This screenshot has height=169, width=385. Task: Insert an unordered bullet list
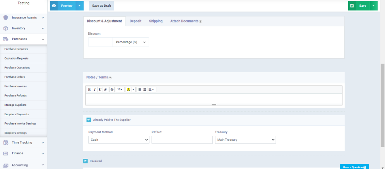pos(139,90)
